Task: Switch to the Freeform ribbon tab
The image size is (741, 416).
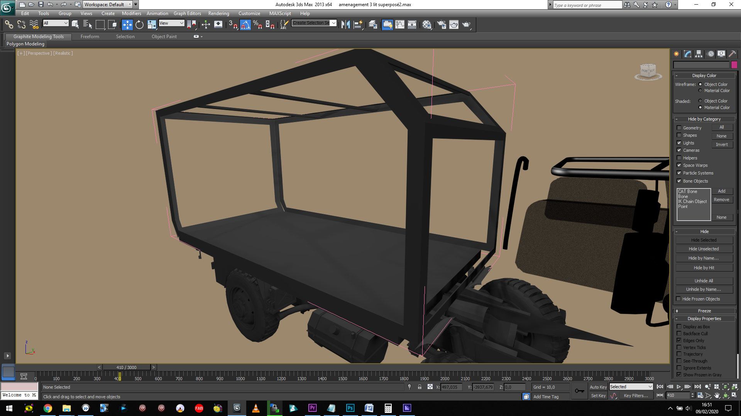Action: tap(90, 37)
